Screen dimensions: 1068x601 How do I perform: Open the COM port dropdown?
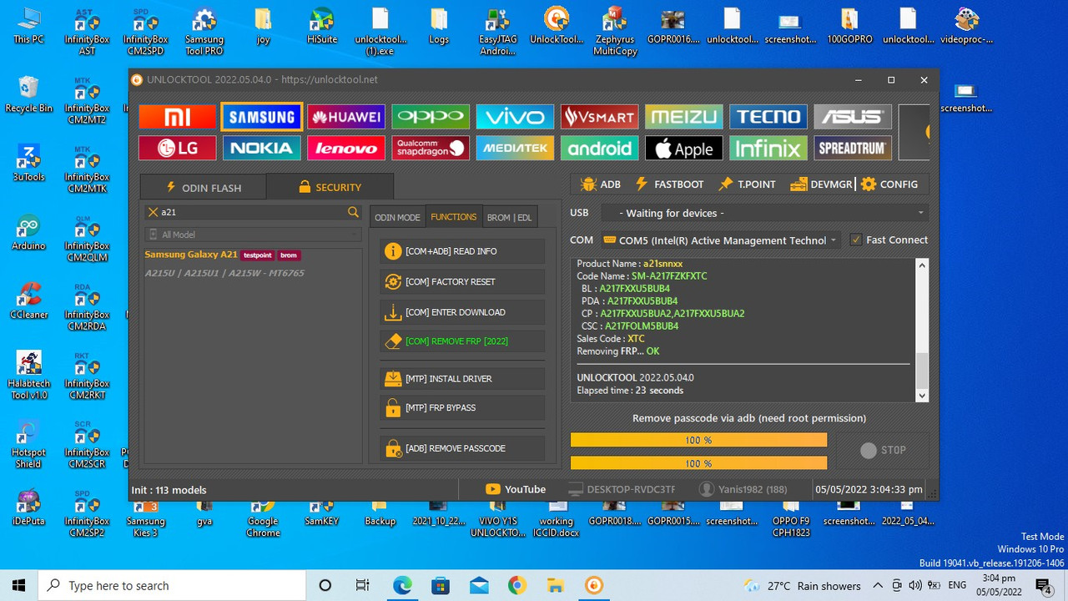coord(720,240)
